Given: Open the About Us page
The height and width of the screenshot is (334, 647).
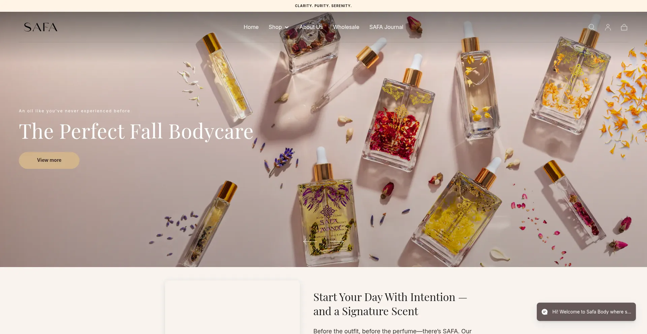Looking at the screenshot, I should click(311, 27).
